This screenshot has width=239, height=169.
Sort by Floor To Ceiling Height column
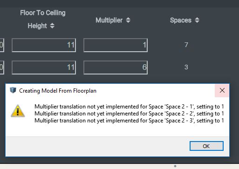coord(52,26)
